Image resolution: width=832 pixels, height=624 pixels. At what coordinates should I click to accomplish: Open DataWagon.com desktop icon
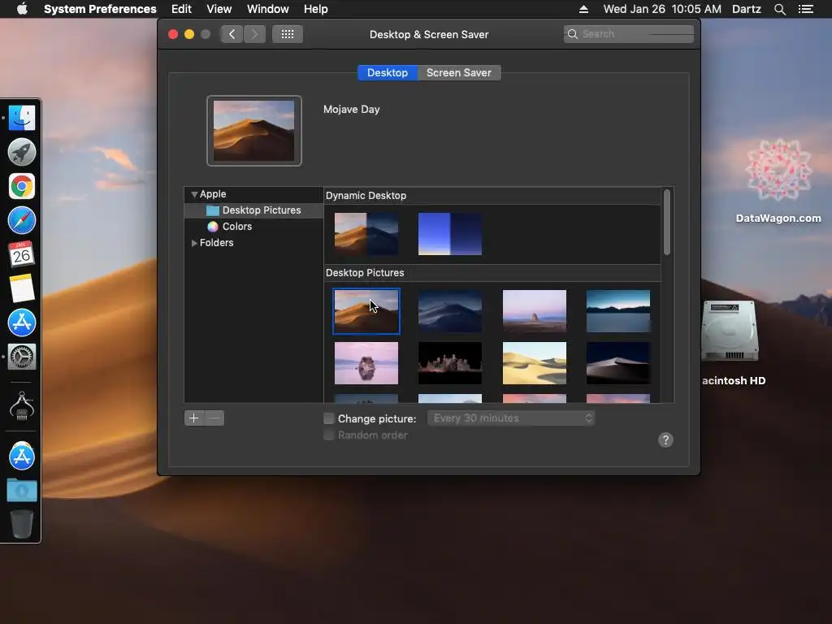tap(778, 170)
